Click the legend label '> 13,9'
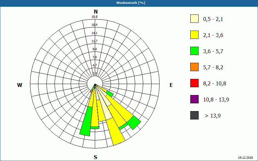The height and width of the screenshot is (161, 258). click(213, 116)
